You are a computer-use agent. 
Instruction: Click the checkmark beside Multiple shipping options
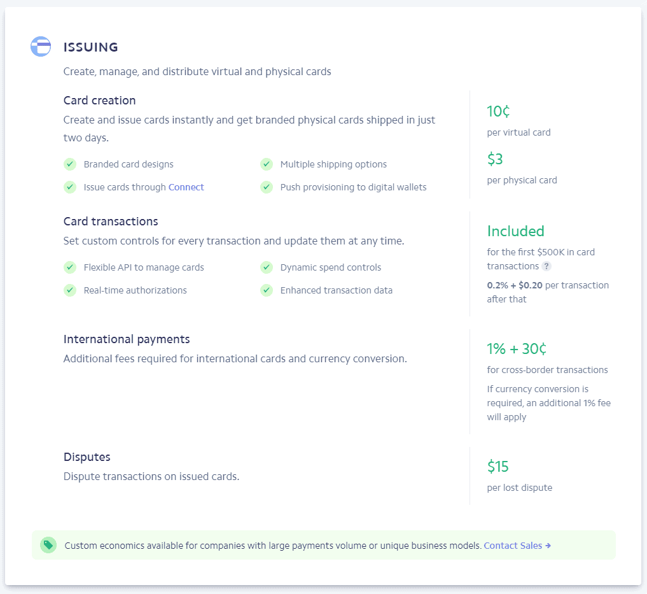pyautogui.click(x=267, y=164)
